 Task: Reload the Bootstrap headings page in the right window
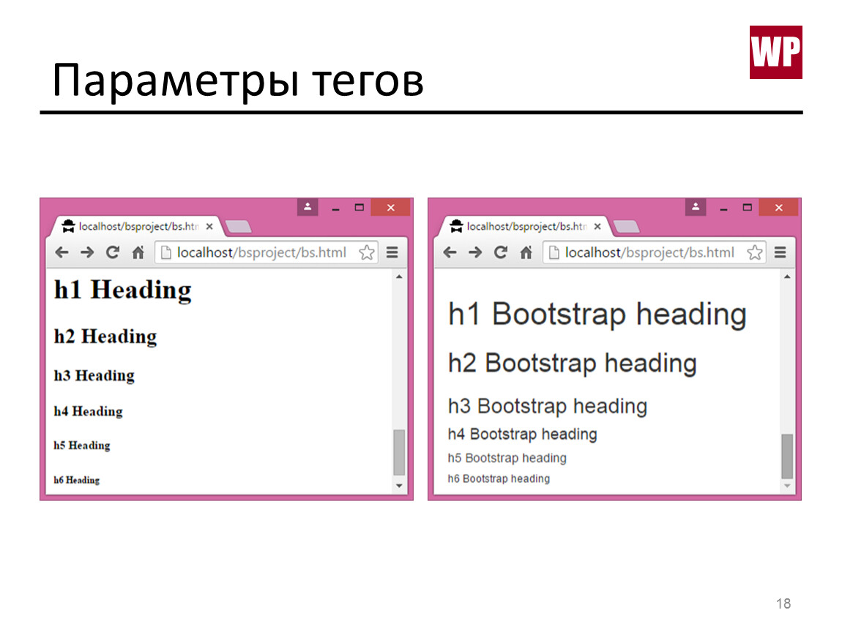pos(500,253)
